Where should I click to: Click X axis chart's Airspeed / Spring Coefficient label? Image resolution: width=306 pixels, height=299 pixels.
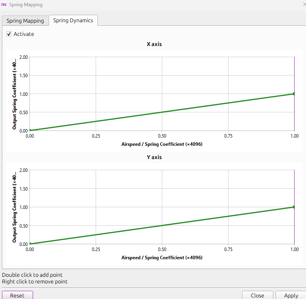(x=162, y=144)
